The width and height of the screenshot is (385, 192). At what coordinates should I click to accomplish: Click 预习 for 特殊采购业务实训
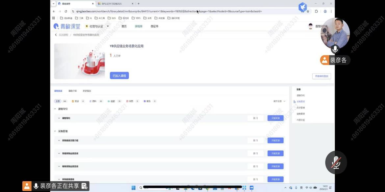coord(255,166)
